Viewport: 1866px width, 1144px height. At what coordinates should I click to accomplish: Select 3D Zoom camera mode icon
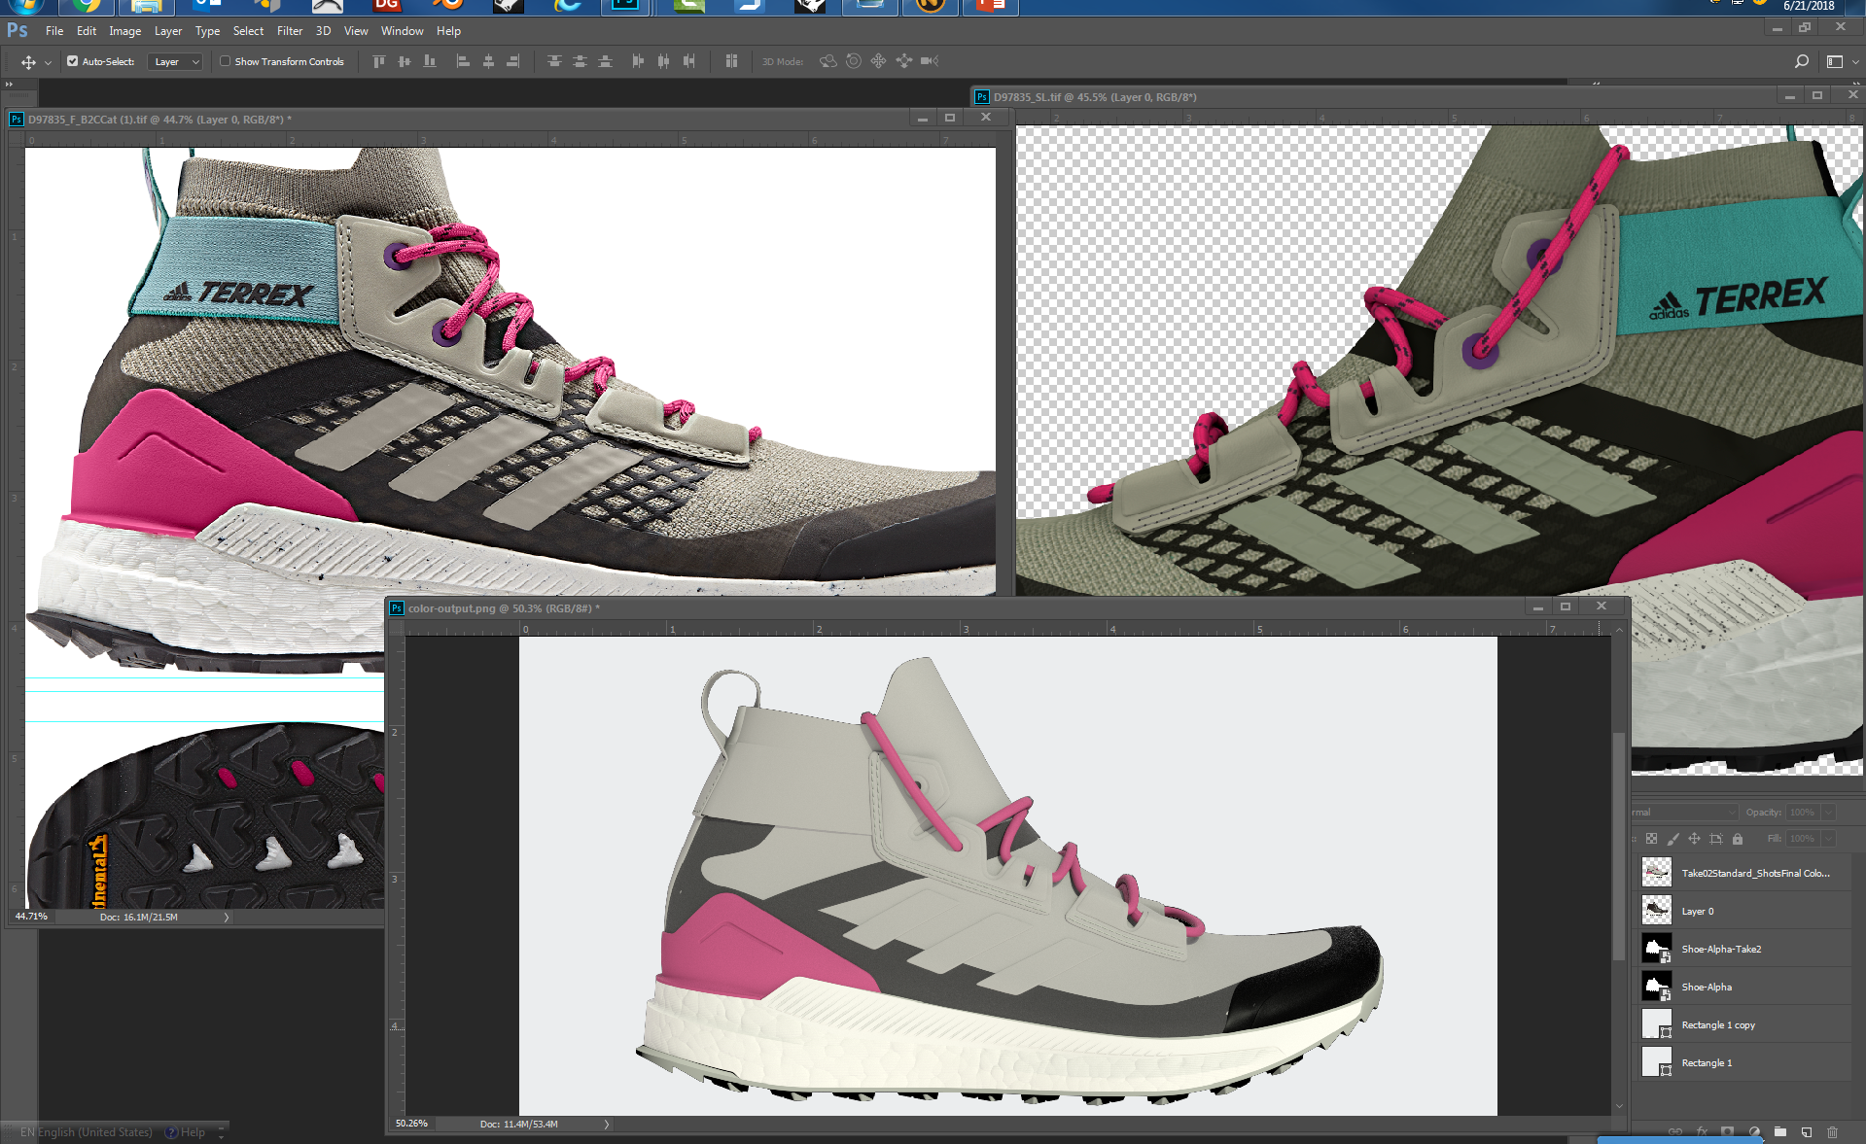click(930, 61)
